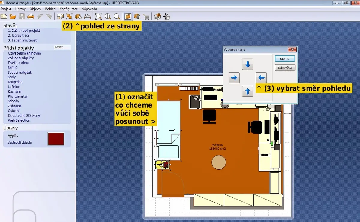This screenshot has height=222, width=360.
Task: Click 3. Ladění místností
Action: coord(23,40)
